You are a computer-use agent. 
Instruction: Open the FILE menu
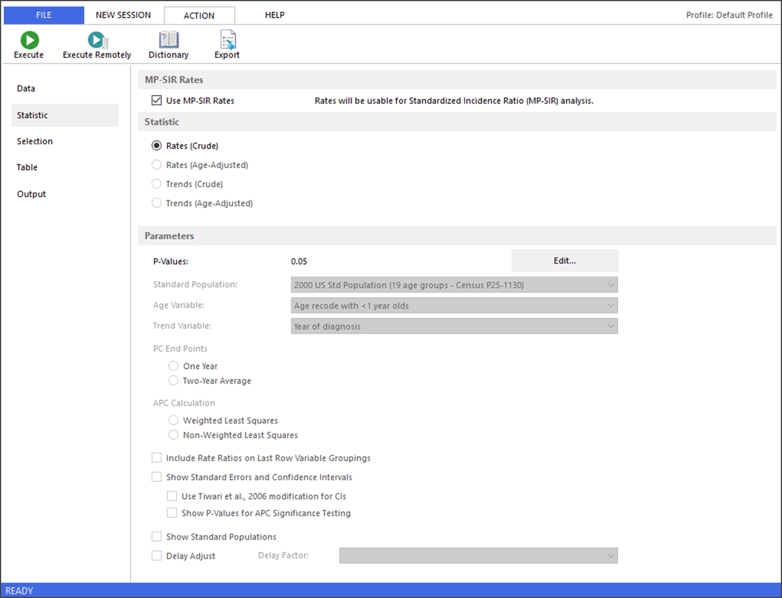(44, 15)
